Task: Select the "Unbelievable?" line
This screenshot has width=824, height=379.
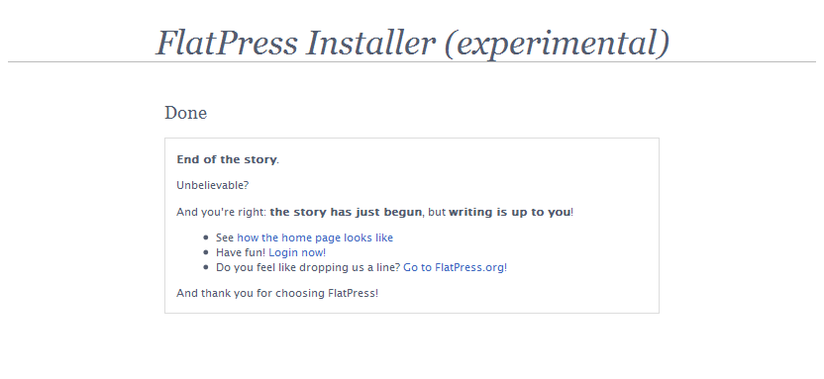Action: 212,186
